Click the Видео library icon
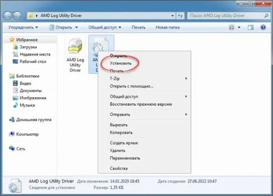Viewport: 273px width, 196px height. point(15,83)
